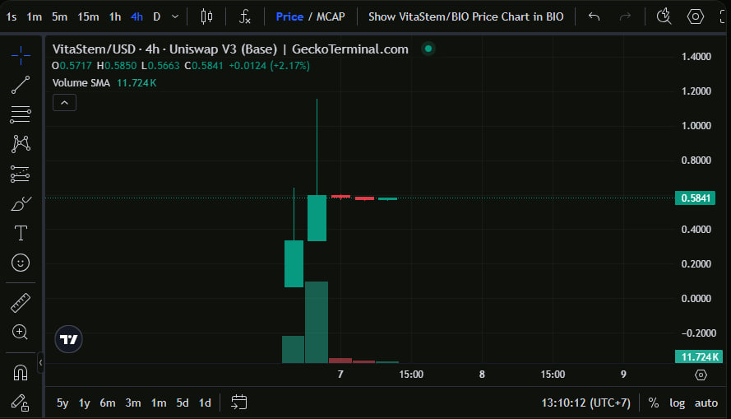Select the 4h timeframe
This screenshot has width=731, height=419.
pyautogui.click(x=136, y=16)
